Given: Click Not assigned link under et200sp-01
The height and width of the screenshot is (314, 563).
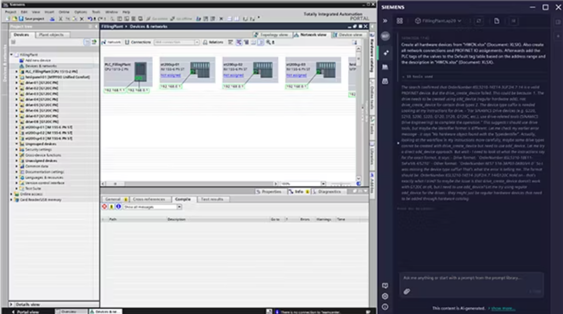Looking at the screenshot, I should pos(170,75).
